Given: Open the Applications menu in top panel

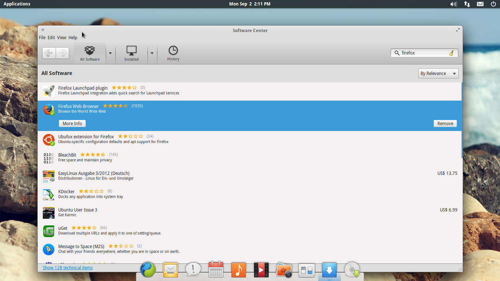Looking at the screenshot, I should tap(17, 4).
